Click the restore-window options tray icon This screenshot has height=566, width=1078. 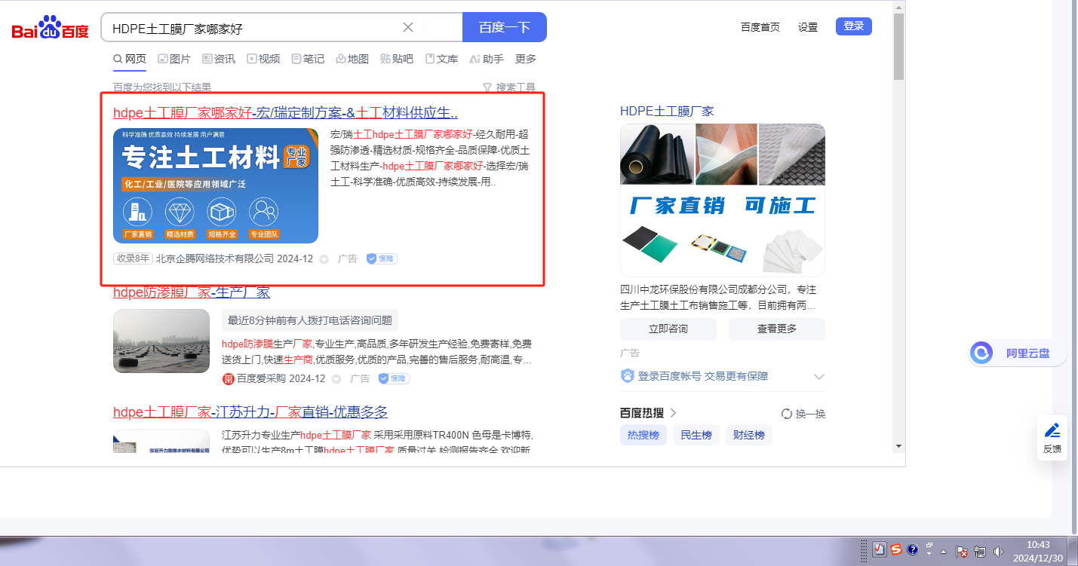(929, 549)
